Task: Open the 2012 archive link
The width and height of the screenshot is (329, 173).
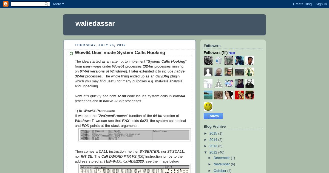Action: coord(213,152)
